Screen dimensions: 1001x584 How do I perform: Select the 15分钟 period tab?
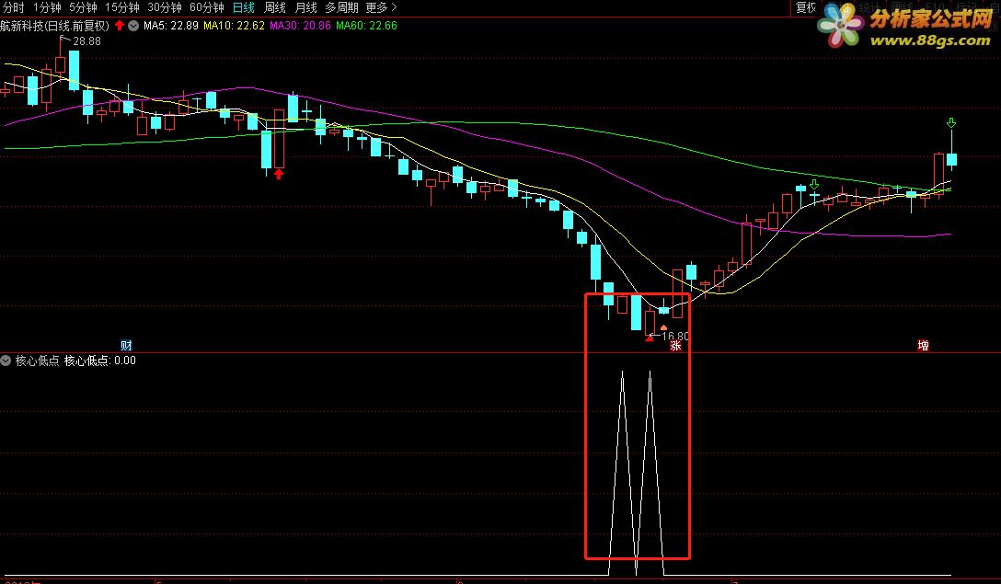coord(122,7)
